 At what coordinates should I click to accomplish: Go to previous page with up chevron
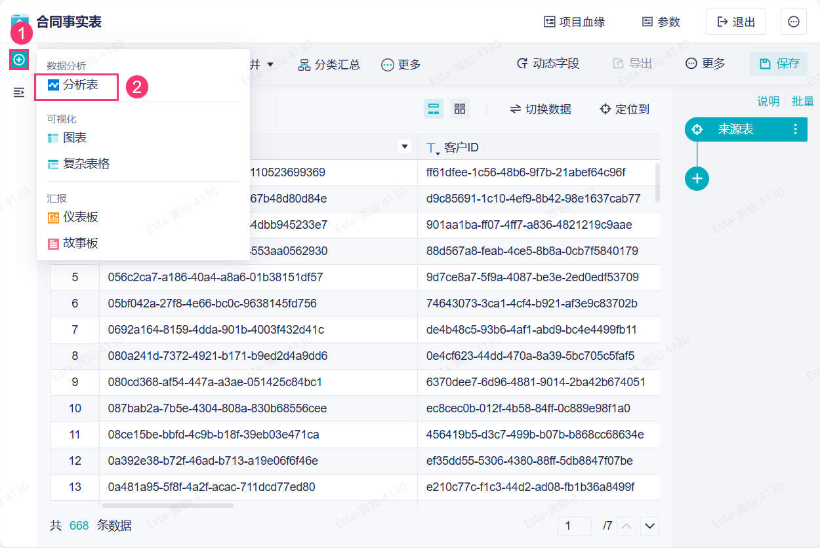point(628,526)
